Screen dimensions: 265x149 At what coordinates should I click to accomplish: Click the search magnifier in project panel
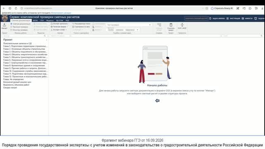(x=45, y=36)
